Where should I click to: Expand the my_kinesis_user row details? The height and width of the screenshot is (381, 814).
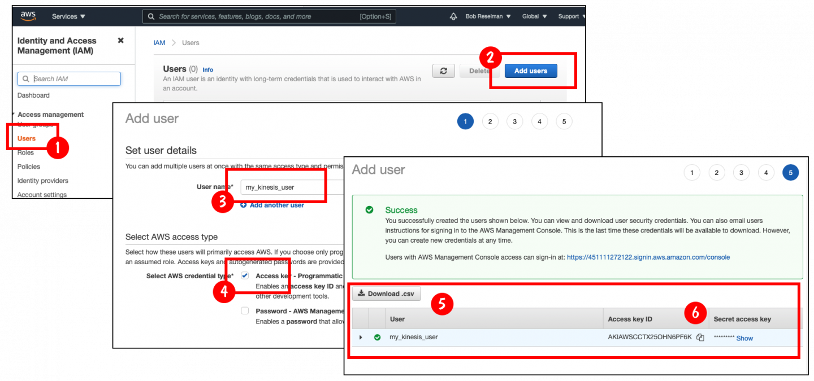(361, 338)
